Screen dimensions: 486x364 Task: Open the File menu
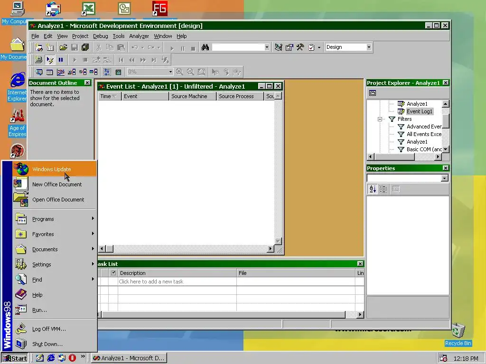(35, 36)
